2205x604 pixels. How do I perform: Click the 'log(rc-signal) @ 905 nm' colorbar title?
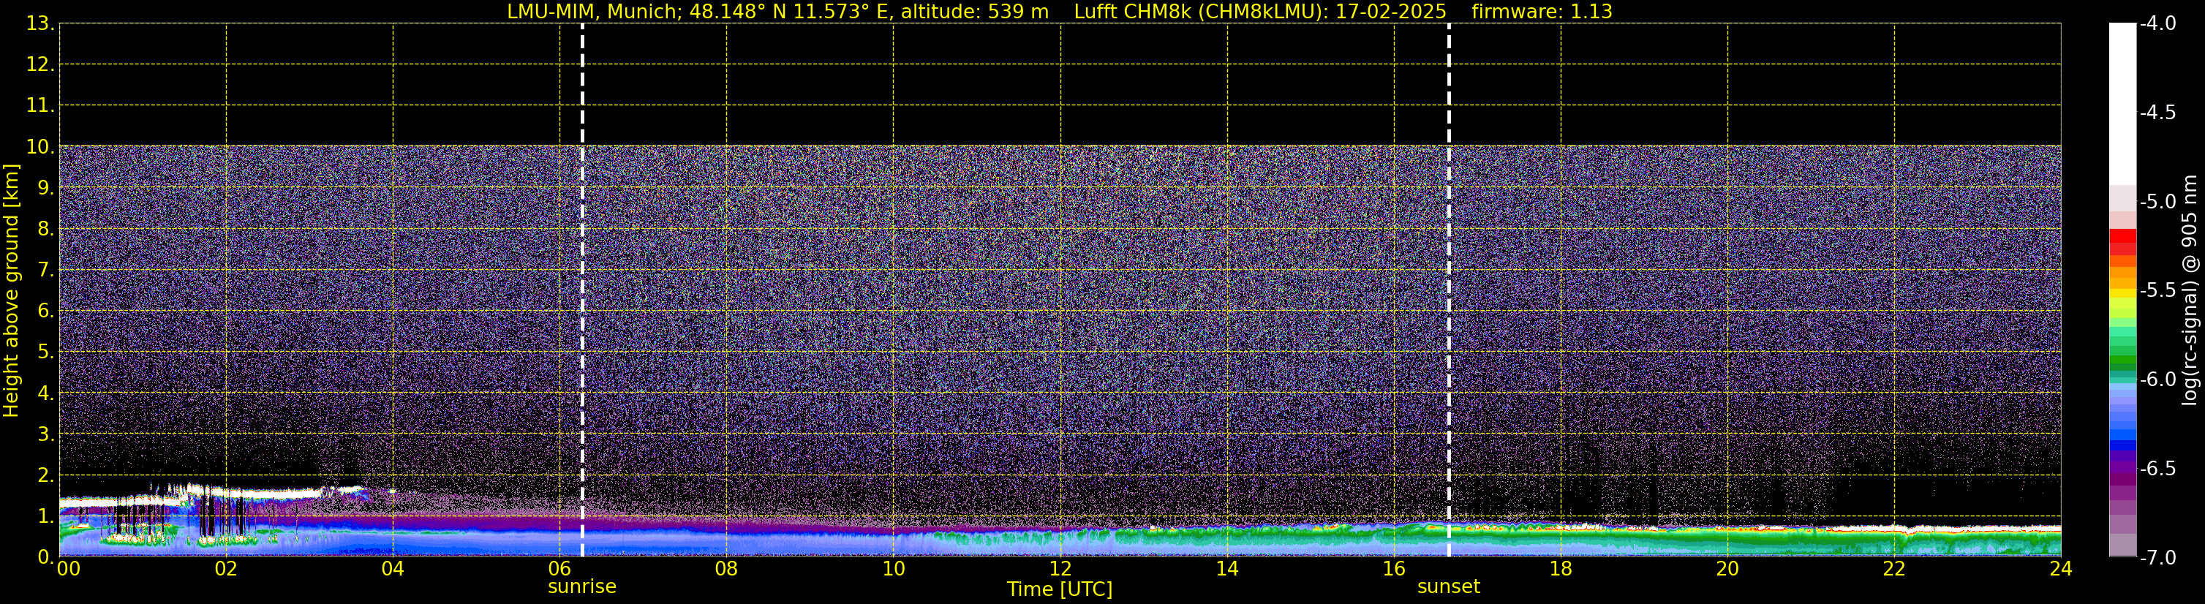tap(2190, 290)
